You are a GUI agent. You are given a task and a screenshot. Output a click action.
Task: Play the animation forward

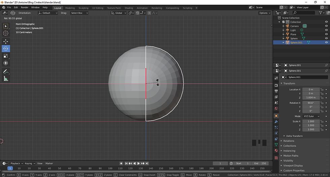pyautogui.click(x=138, y=163)
